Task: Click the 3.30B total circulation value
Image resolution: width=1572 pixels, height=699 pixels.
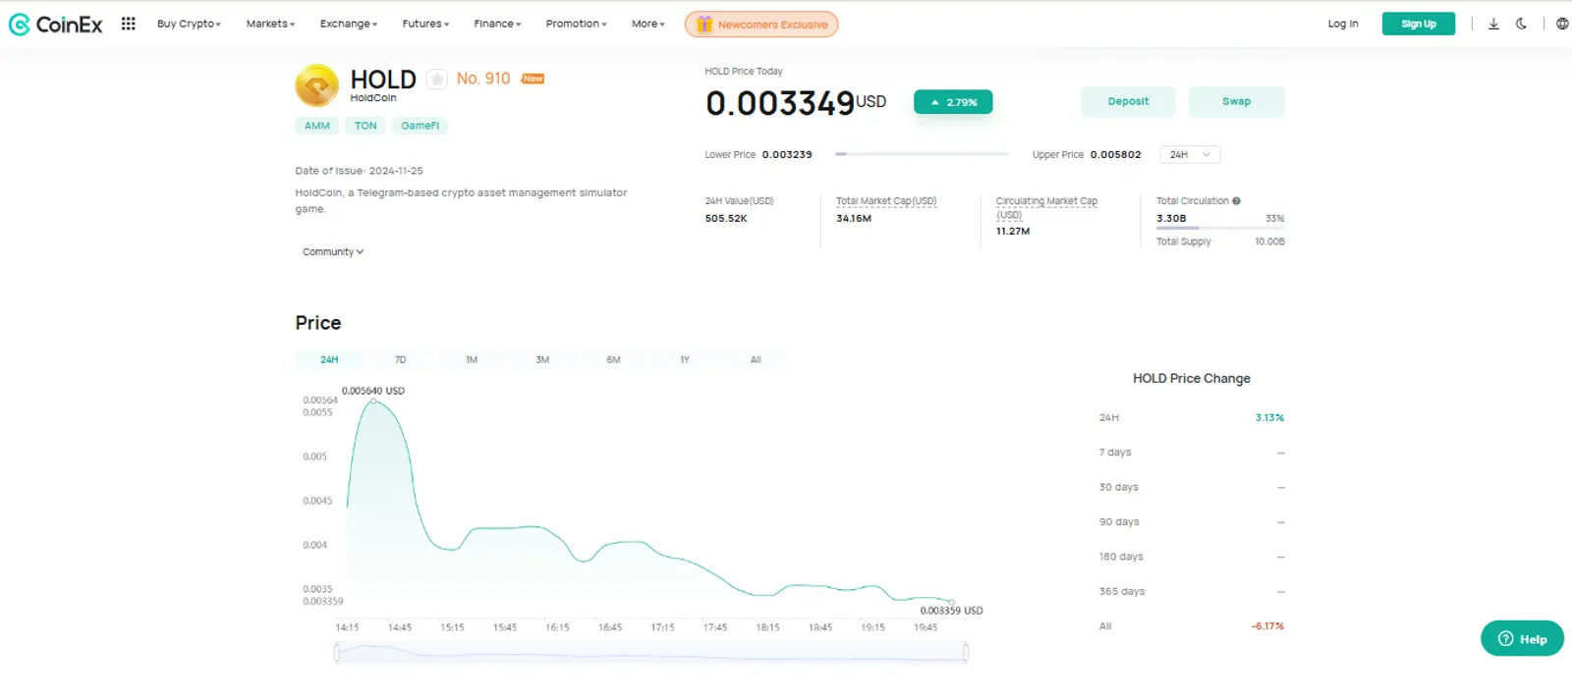Action: click(1171, 219)
